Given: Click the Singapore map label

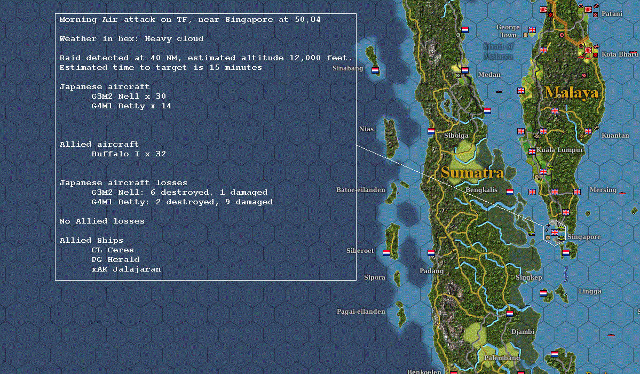Looking at the screenshot, I should pyautogui.click(x=584, y=237).
